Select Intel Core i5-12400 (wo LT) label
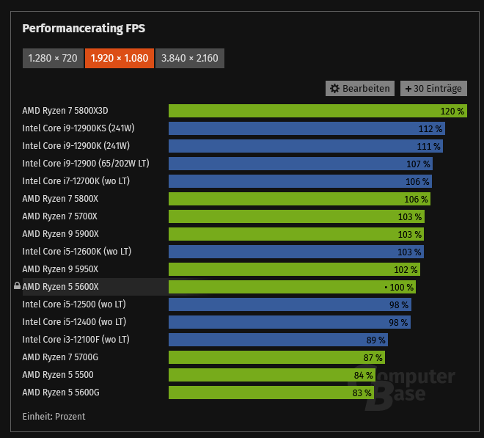Image resolution: width=484 pixels, height=438 pixels. pyautogui.click(x=74, y=322)
